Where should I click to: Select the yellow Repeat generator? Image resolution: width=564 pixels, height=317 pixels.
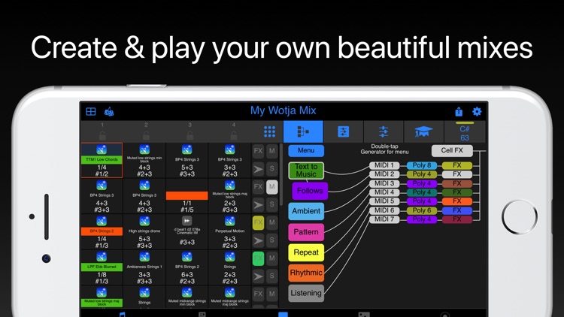click(x=306, y=252)
